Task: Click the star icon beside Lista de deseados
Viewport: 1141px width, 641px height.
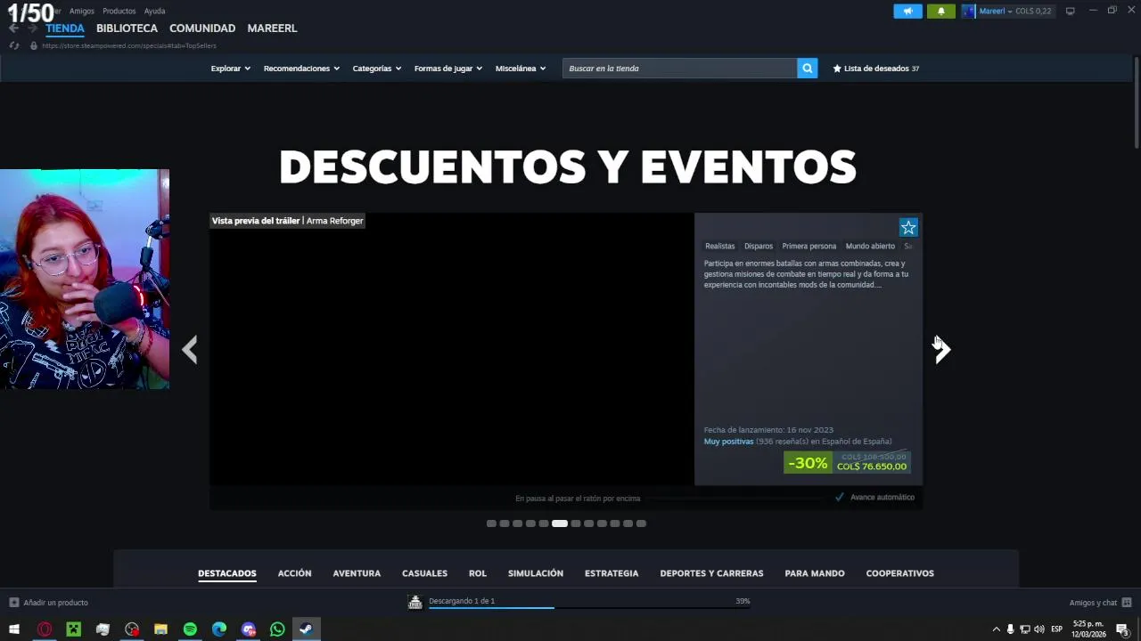Action: pyautogui.click(x=837, y=69)
